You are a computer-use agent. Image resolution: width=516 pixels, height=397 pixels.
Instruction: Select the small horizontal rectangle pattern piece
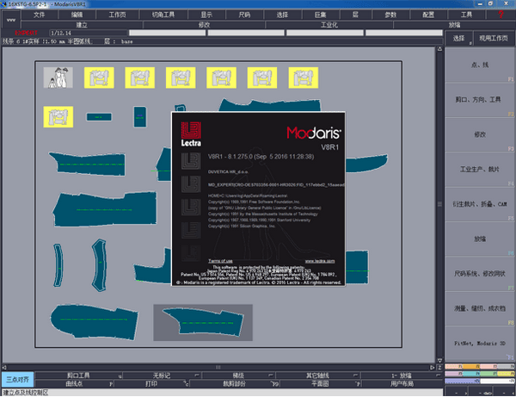(x=99, y=117)
